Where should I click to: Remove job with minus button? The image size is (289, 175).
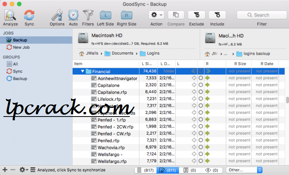coord(13,170)
